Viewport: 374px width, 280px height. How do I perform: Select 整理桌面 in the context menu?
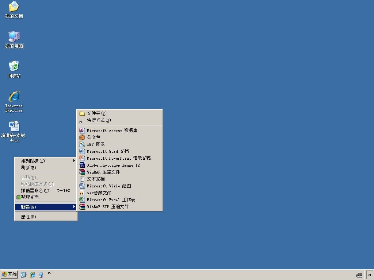point(45,197)
